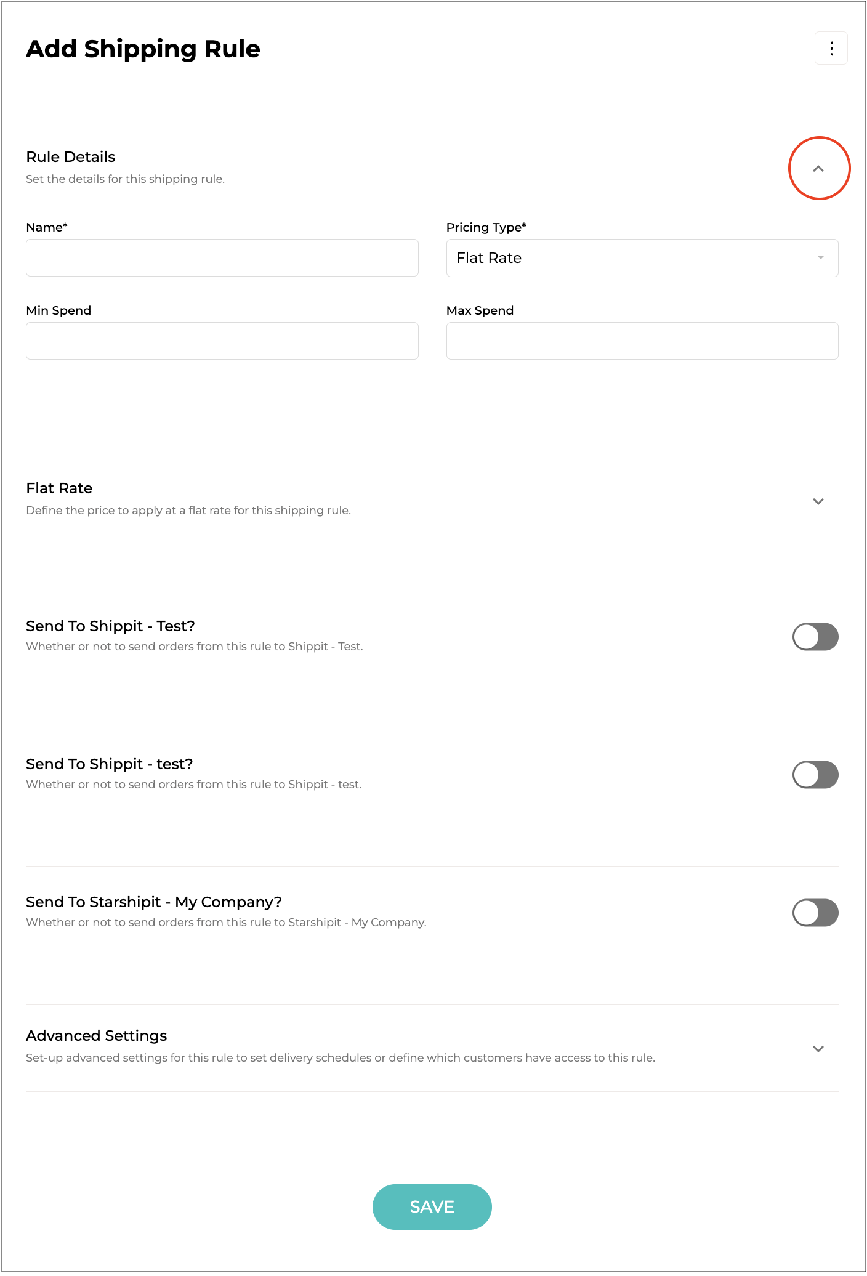Select the Max Spend text box
Viewport: 867px width, 1276px height.
[642, 341]
